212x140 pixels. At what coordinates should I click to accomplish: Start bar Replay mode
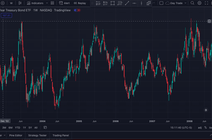pyautogui.click(x=80, y=3)
